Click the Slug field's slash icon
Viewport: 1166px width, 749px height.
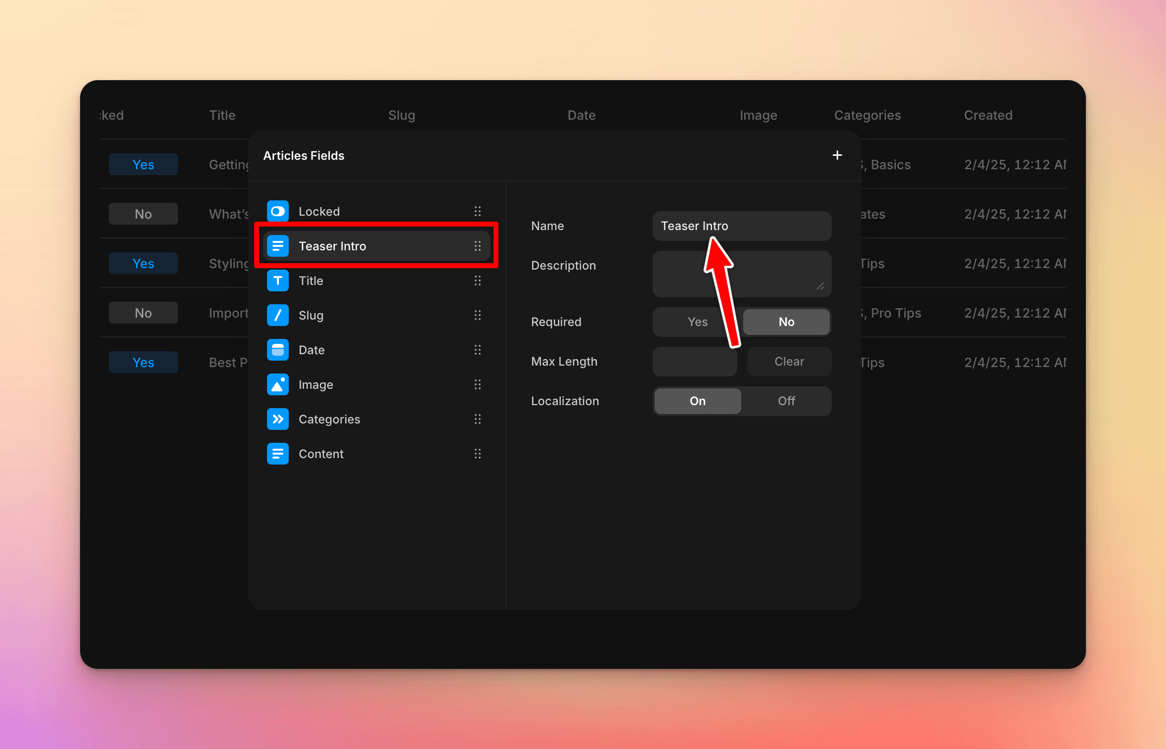point(277,315)
